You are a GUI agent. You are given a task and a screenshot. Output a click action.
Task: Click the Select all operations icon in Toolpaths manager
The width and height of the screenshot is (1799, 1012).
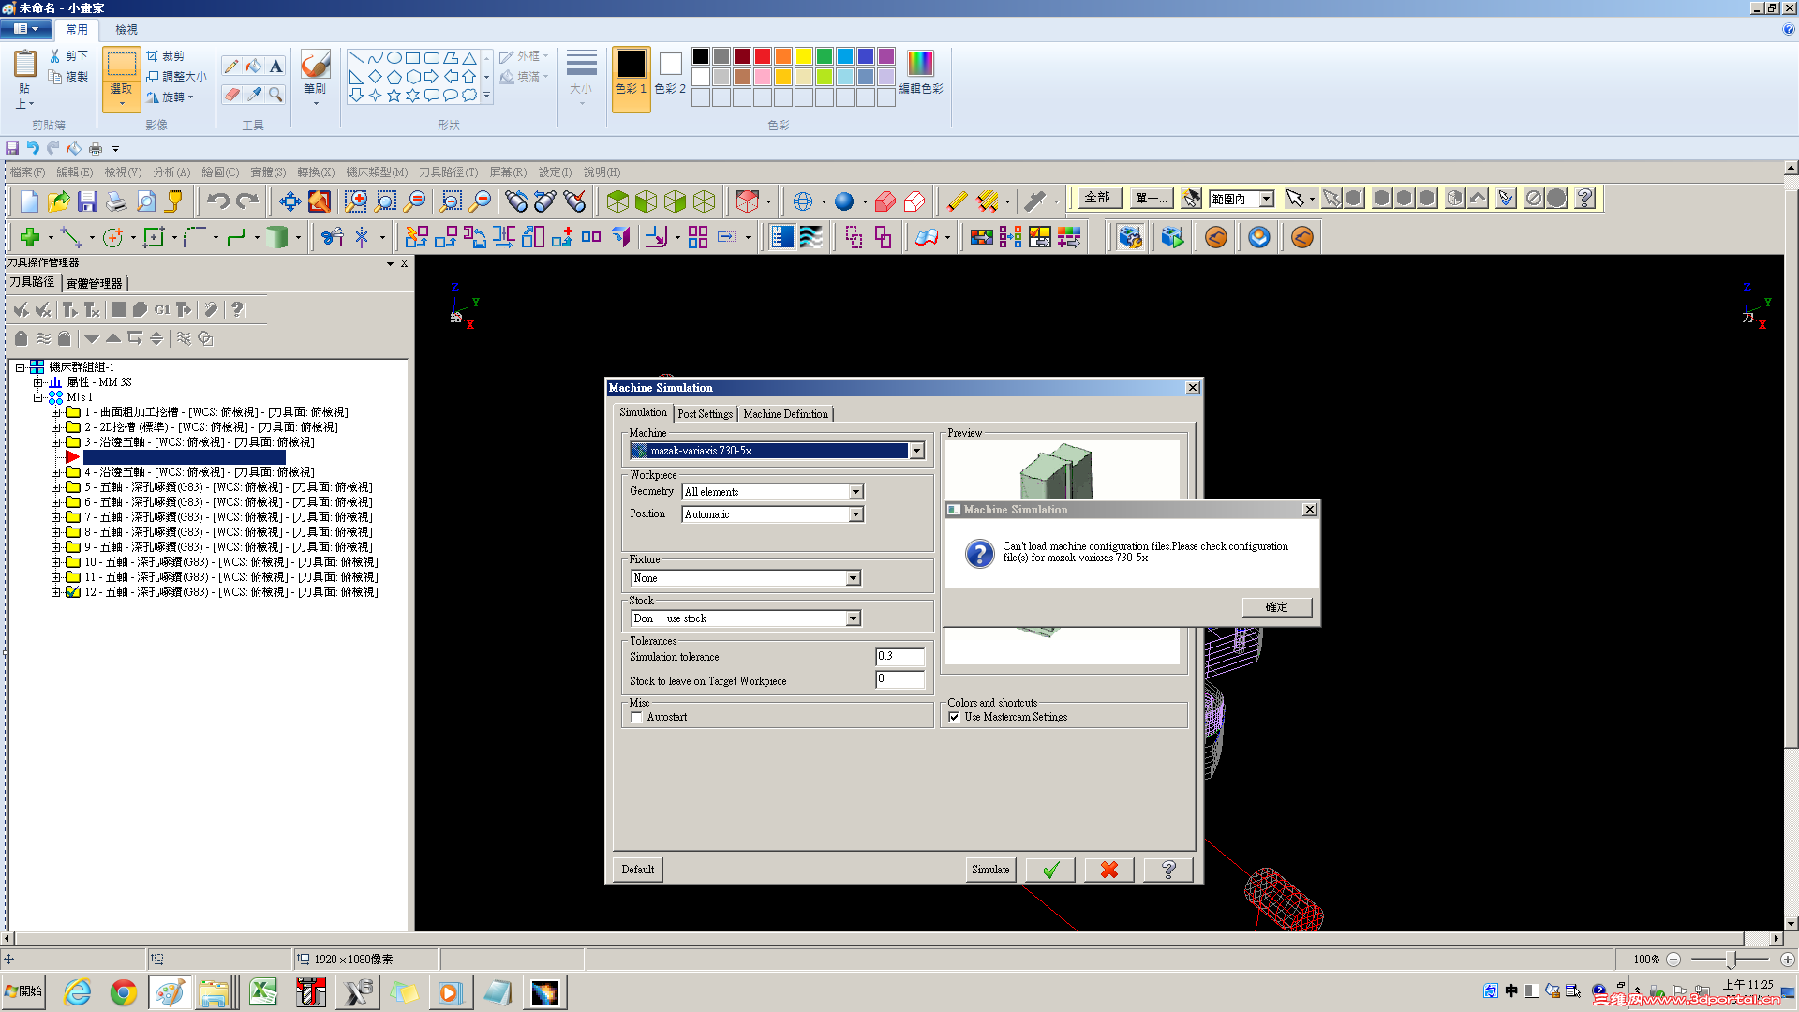coord(21,309)
